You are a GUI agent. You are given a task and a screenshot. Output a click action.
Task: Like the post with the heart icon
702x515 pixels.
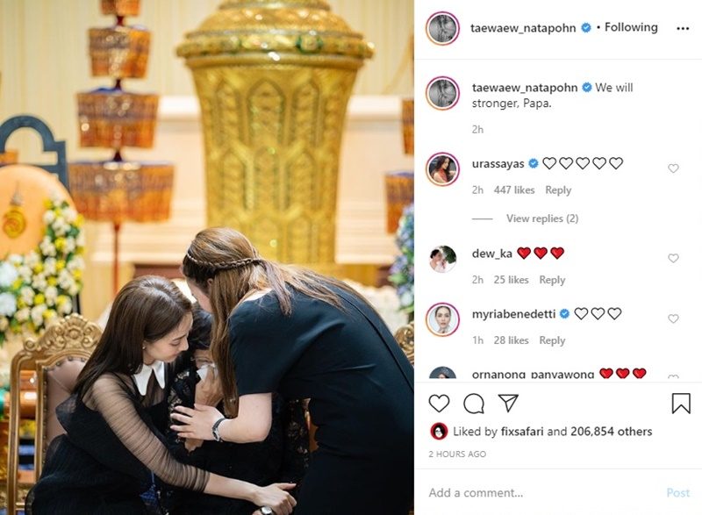439,404
